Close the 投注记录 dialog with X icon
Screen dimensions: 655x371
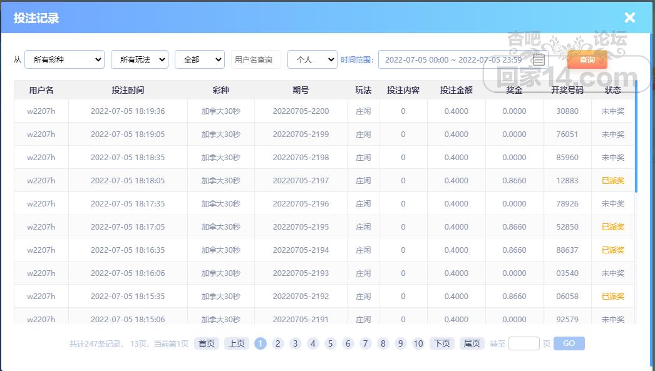pyautogui.click(x=629, y=18)
